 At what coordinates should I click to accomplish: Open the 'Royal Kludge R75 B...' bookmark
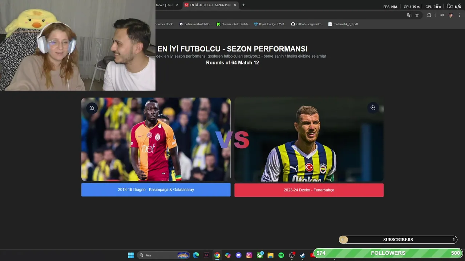coord(270,24)
